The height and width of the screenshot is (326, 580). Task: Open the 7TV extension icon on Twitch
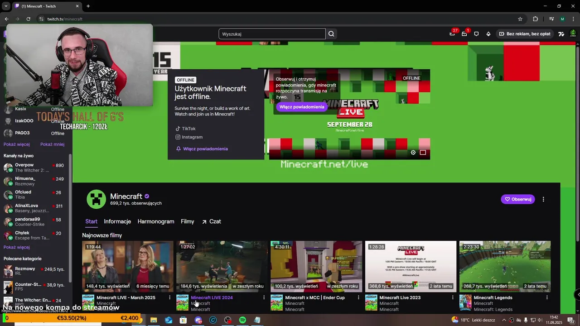(561, 34)
